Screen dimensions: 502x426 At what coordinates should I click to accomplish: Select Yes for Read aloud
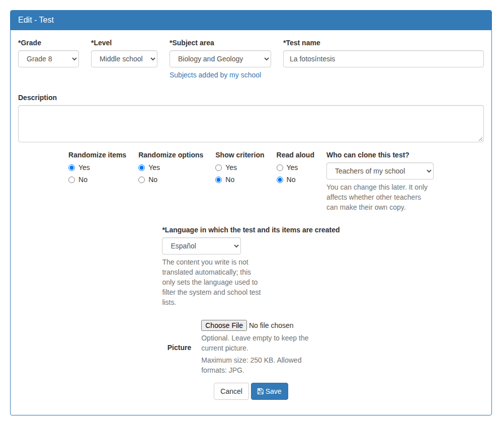tap(280, 167)
